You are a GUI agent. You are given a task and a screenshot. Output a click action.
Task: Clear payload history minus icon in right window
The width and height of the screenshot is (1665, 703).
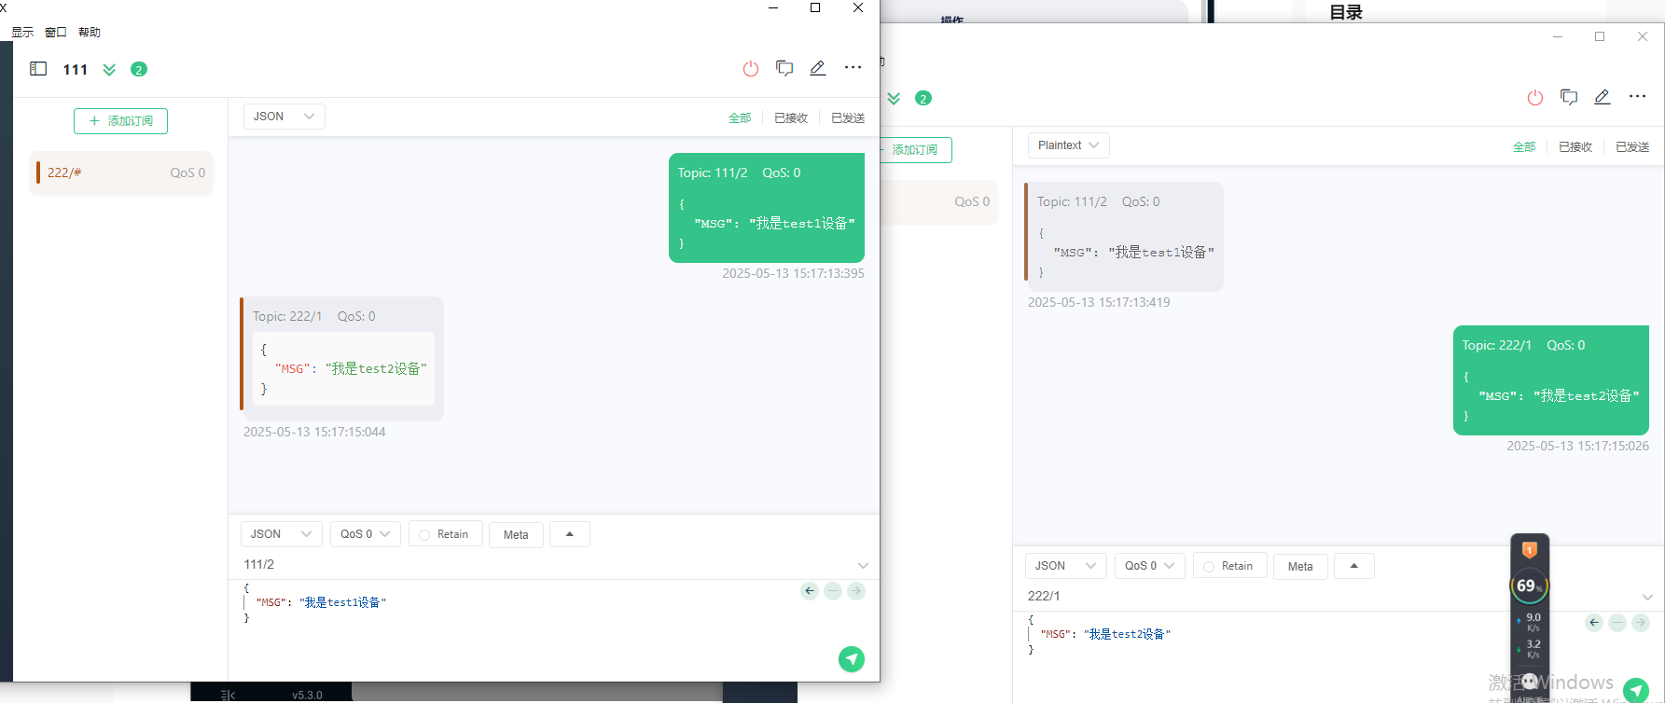point(1617,623)
